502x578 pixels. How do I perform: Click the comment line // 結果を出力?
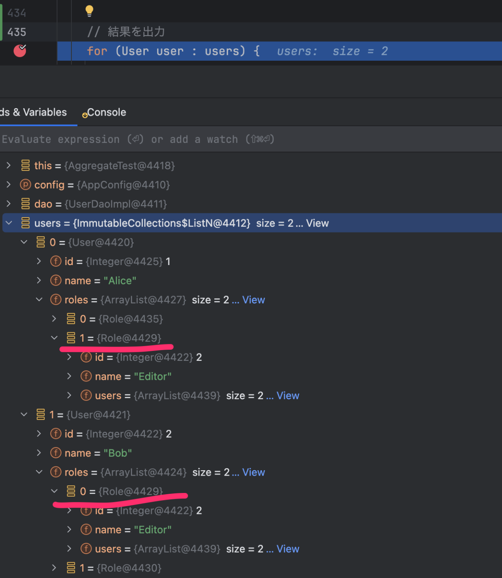pos(126,32)
